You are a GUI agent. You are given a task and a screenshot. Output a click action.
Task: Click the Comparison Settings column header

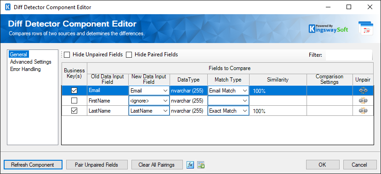tap(330, 80)
